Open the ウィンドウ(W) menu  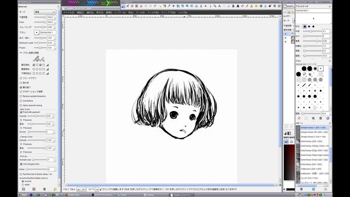tap(168, 13)
